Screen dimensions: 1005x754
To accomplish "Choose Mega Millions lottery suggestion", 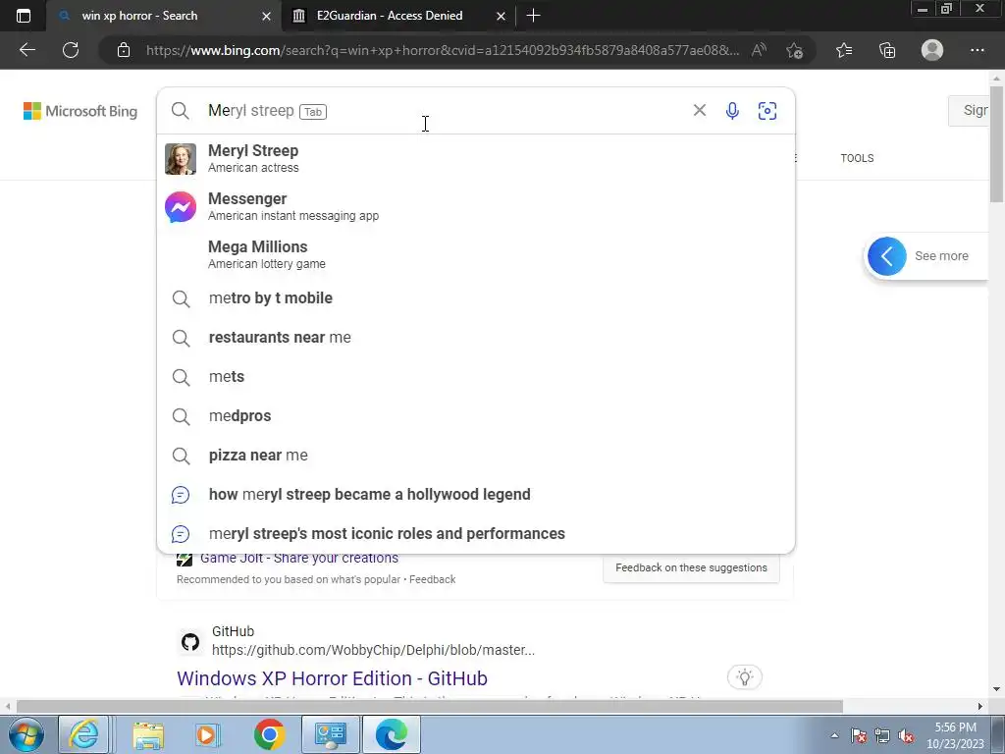I will pos(476,254).
